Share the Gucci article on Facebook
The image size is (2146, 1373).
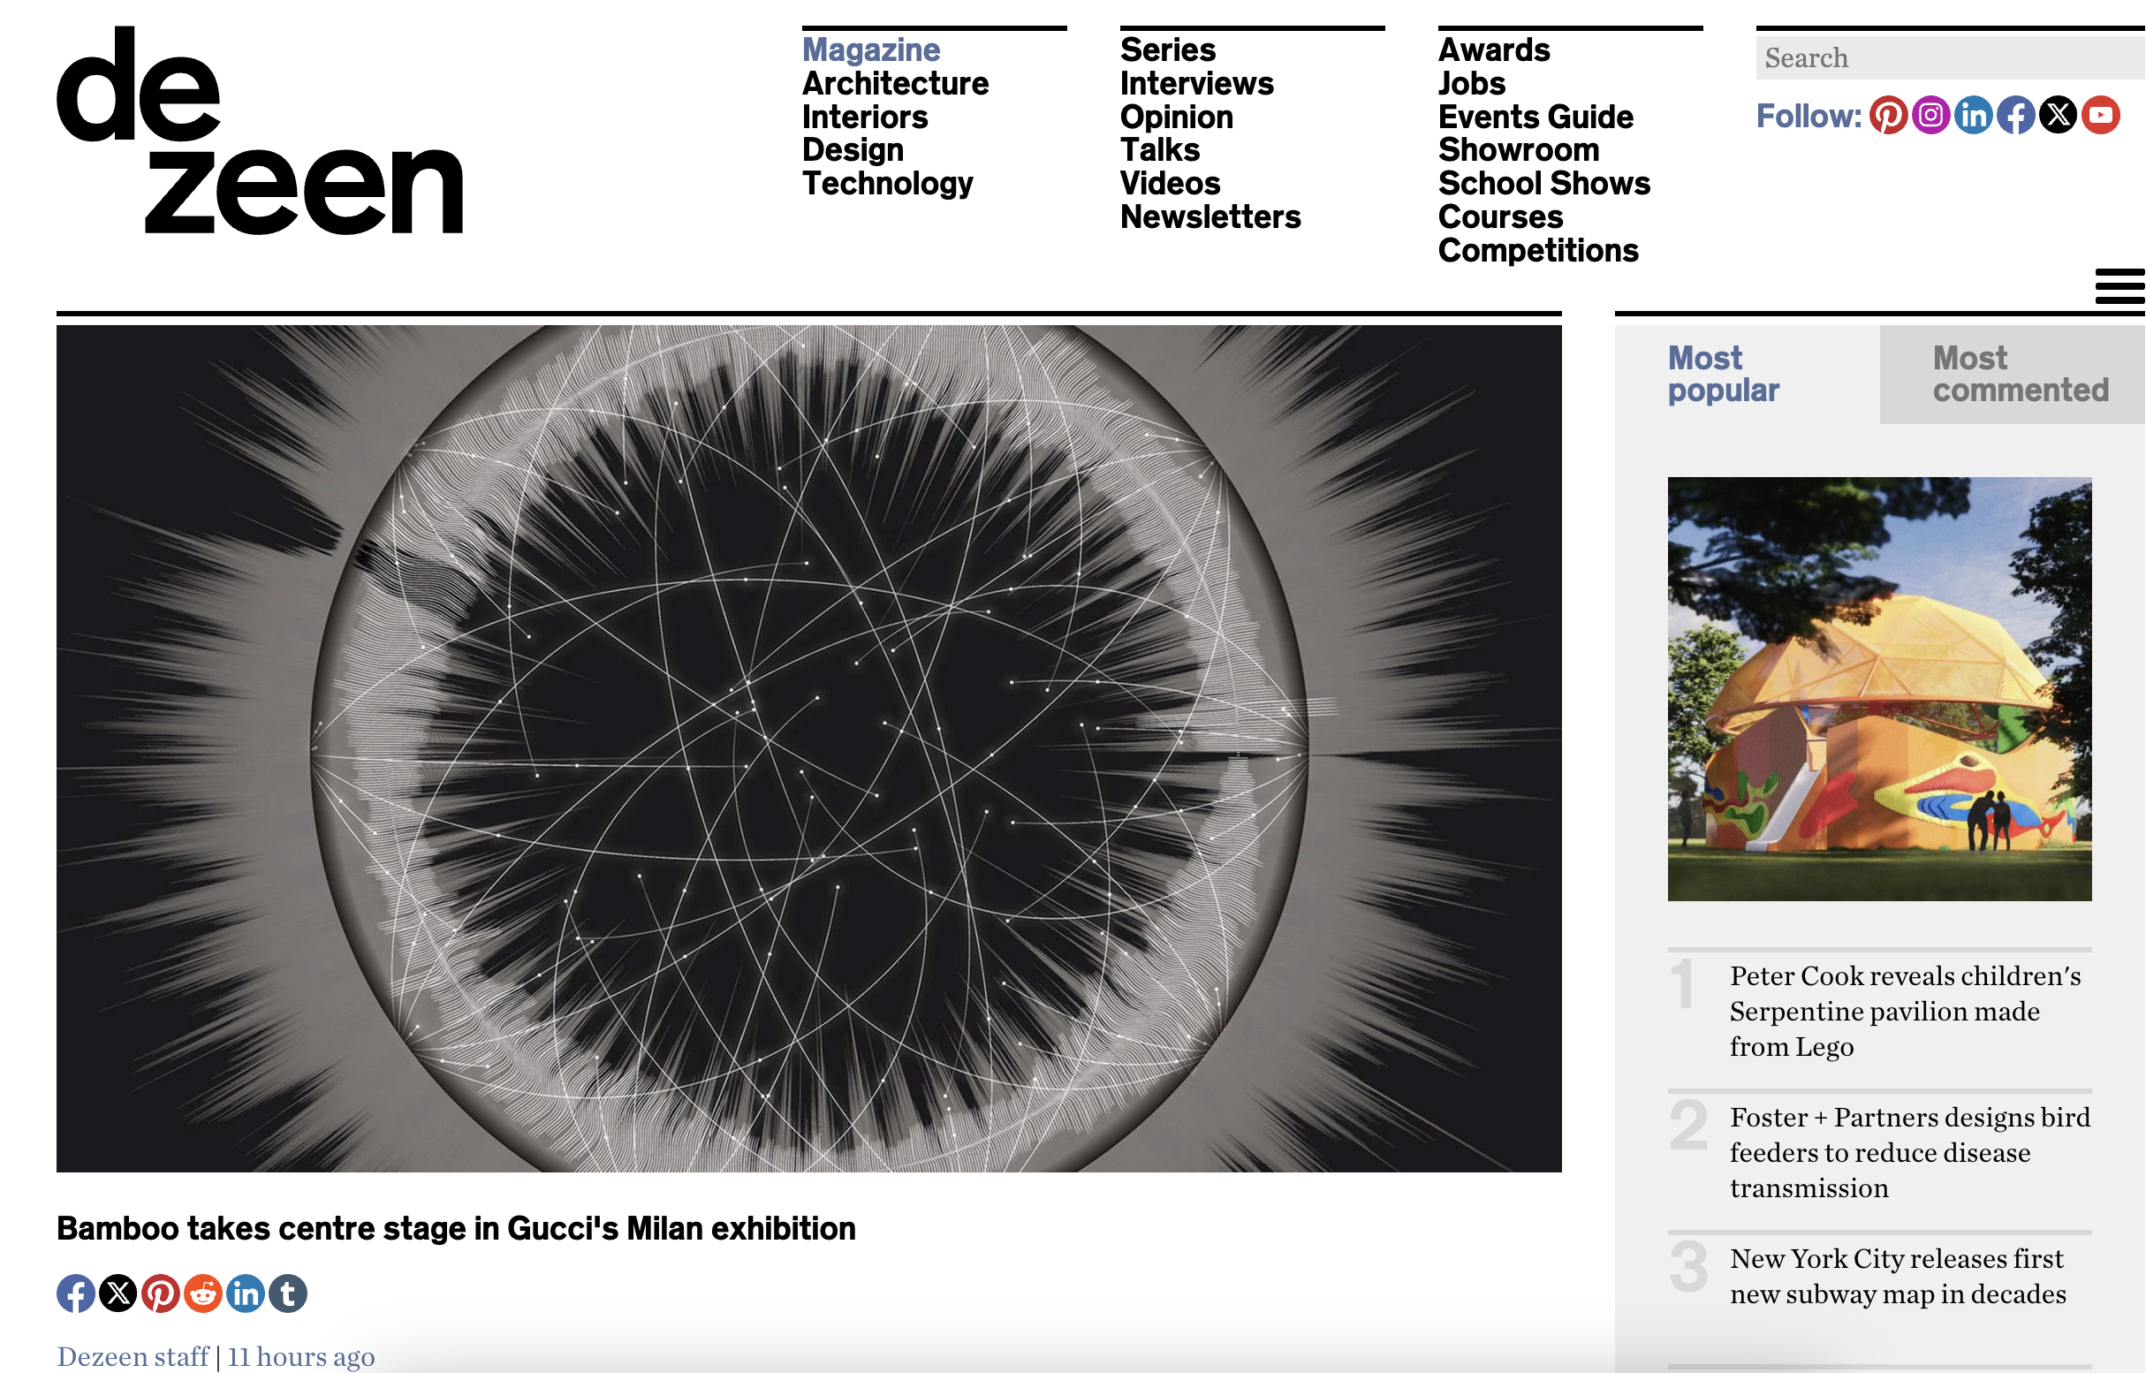point(76,1293)
